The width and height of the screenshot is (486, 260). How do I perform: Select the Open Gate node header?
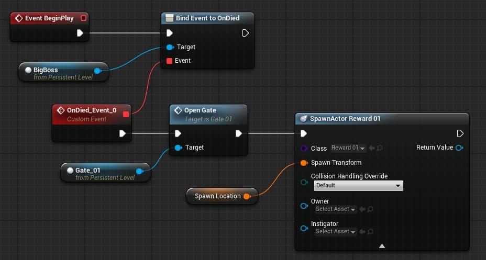[208, 114]
